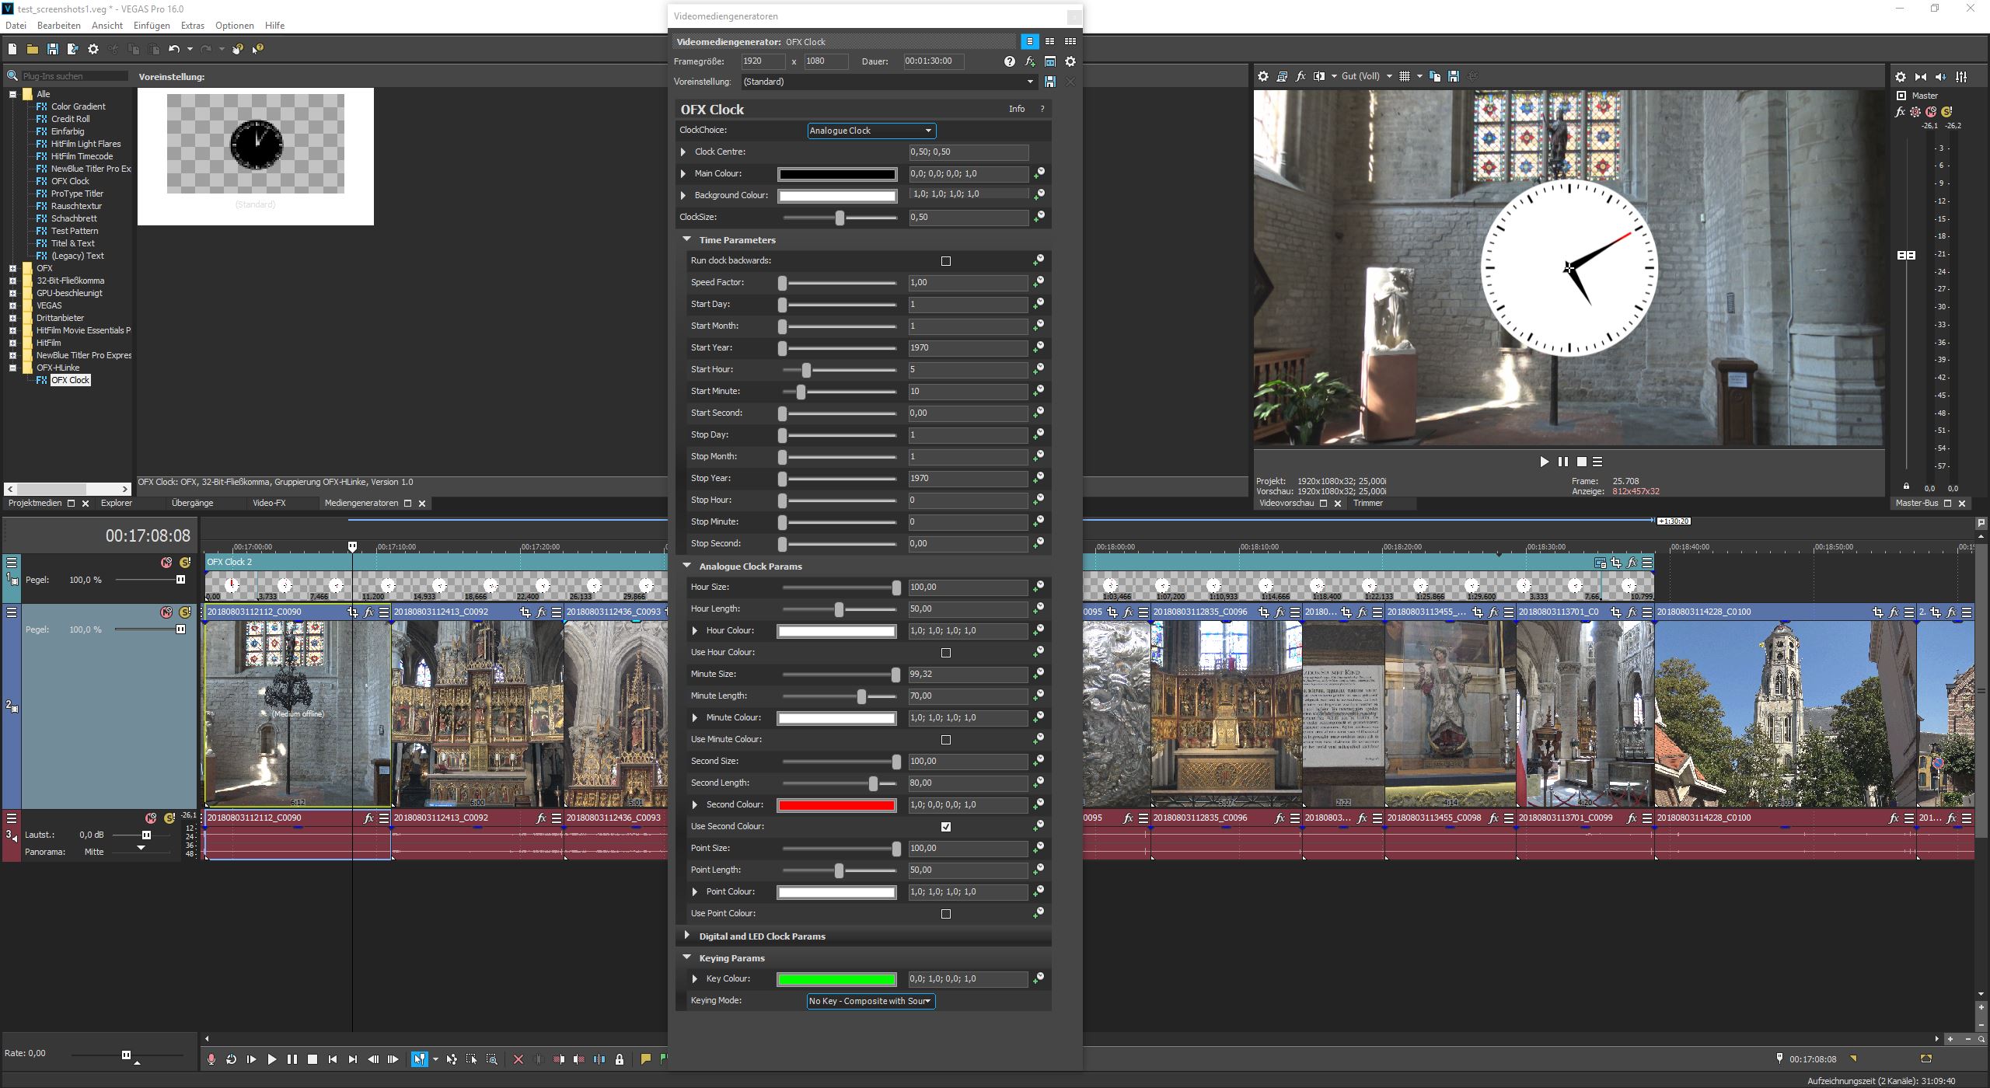This screenshot has height=1088, width=1990.
Task: Click Record button in transport bar
Action: coord(211,1059)
